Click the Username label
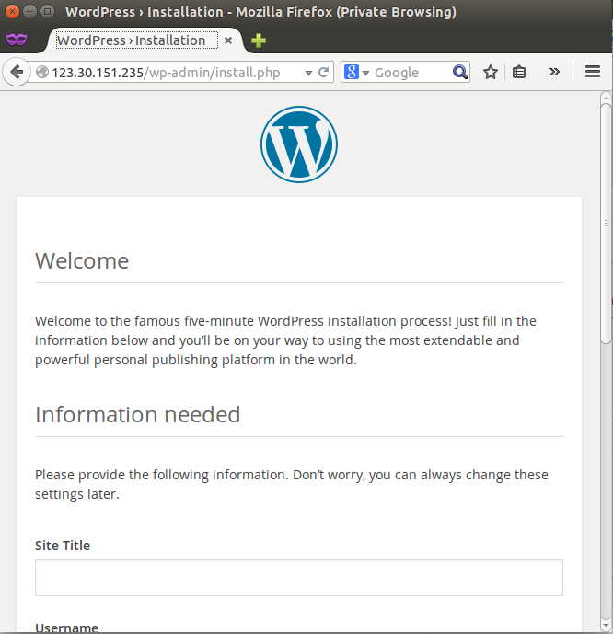Image resolution: width=613 pixels, height=634 pixels. 66,628
